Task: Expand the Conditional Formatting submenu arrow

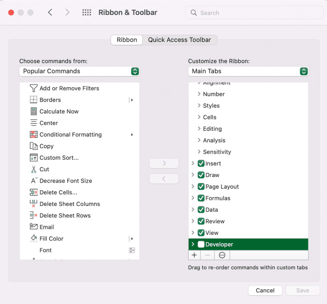Action: tap(132, 134)
